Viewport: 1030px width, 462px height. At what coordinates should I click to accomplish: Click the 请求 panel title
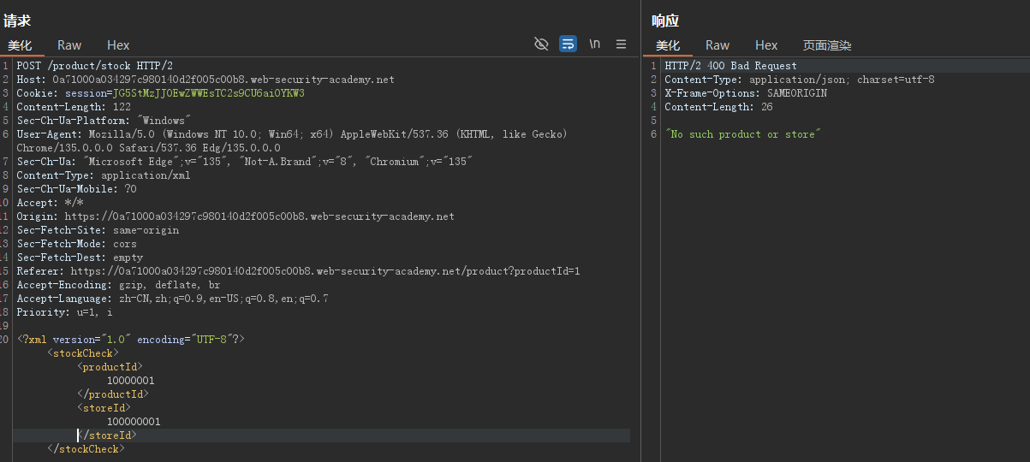point(17,21)
